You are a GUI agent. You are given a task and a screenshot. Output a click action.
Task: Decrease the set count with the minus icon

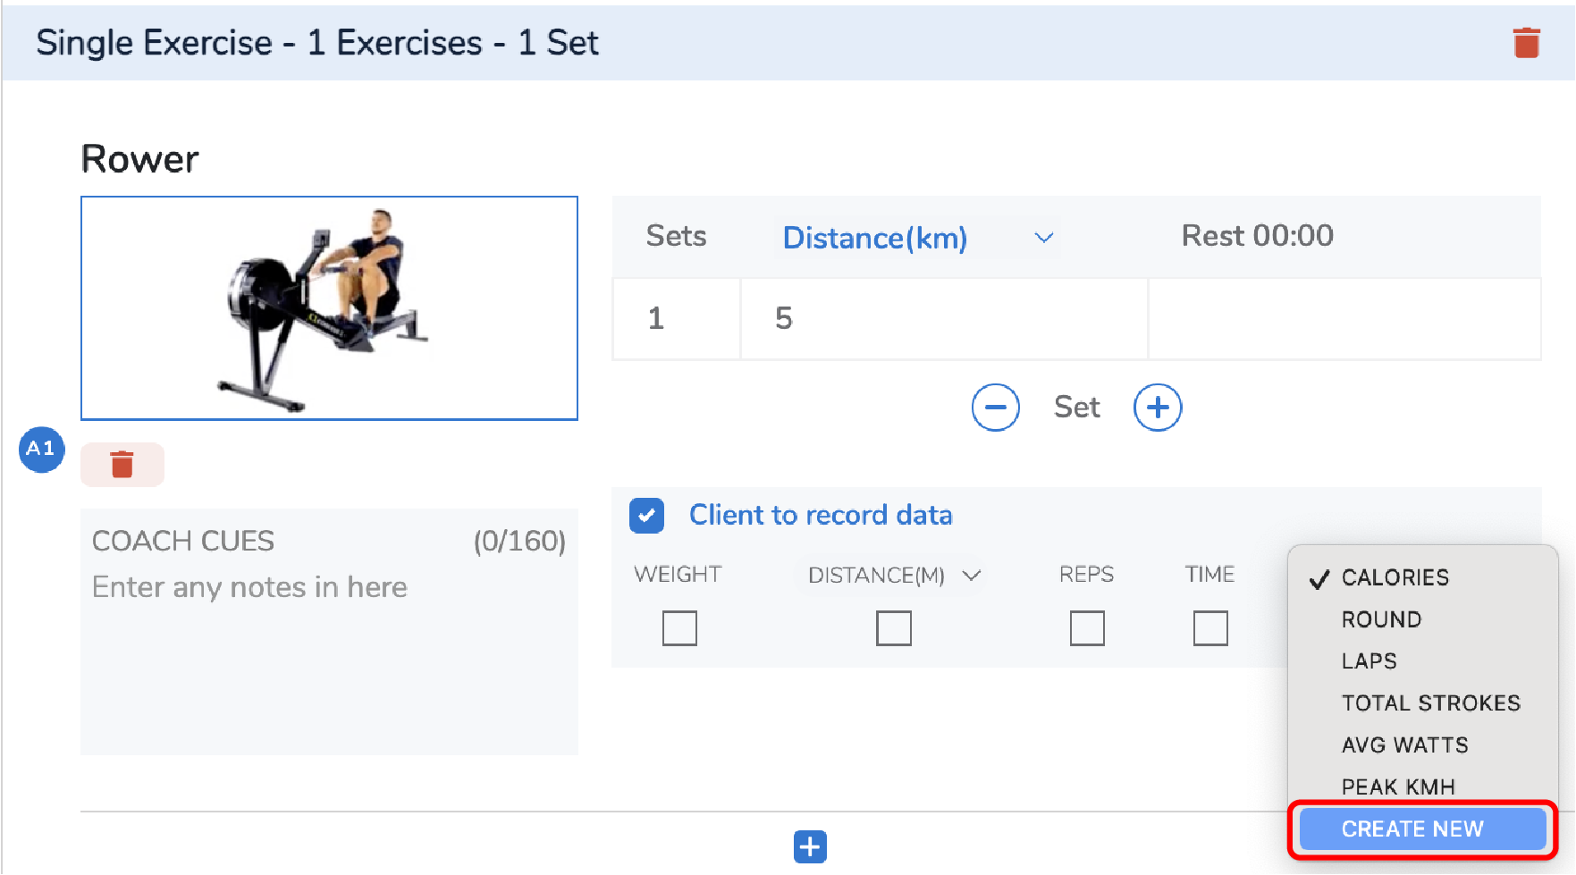[x=995, y=408]
